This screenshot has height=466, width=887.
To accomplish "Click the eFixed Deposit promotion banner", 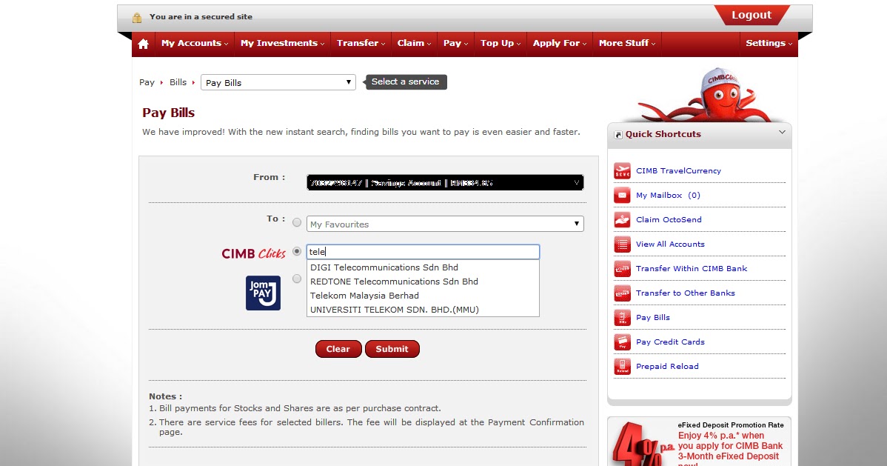I will coord(699,442).
